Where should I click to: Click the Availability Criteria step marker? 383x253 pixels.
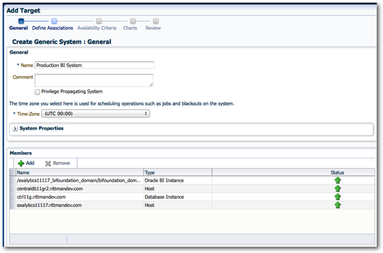click(99, 21)
